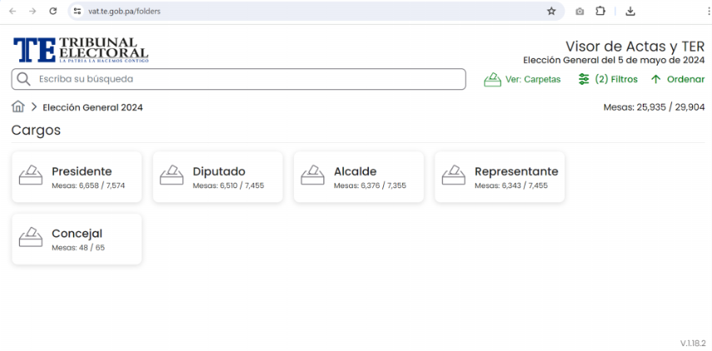Click the home icon in breadcrumb

tap(17, 106)
